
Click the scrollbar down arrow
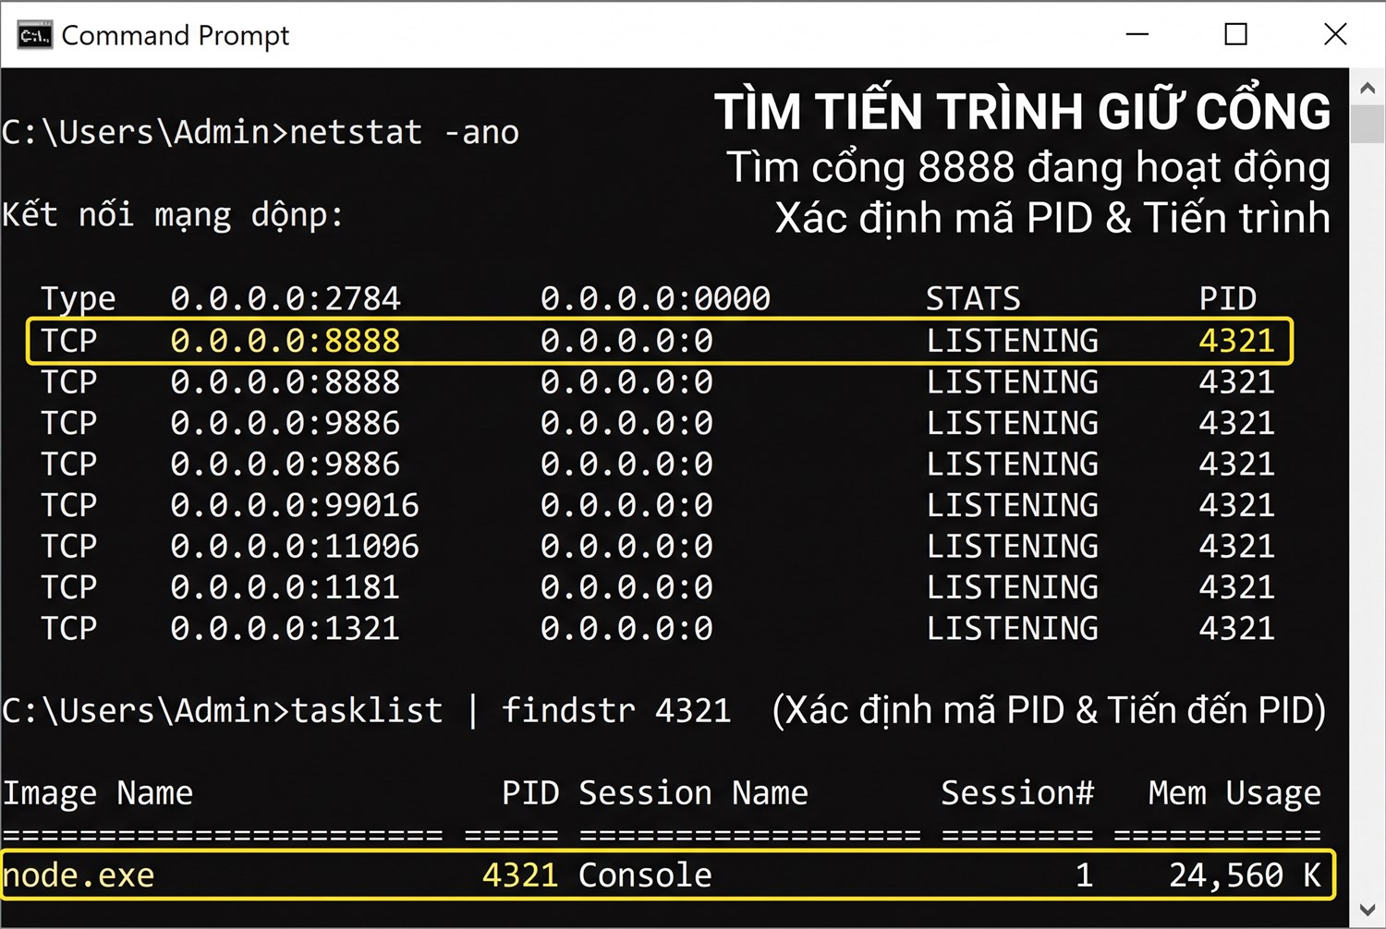click(x=1368, y=910)
